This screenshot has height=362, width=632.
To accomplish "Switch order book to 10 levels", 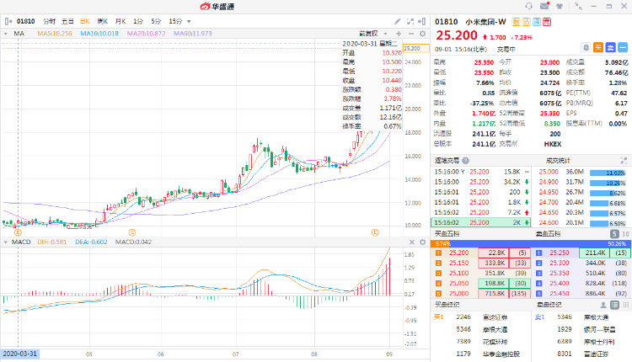I will (x=624, y=233).
